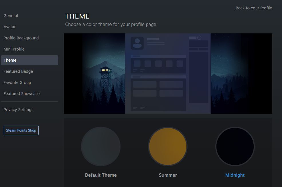Click the THEME page heading

77,16
